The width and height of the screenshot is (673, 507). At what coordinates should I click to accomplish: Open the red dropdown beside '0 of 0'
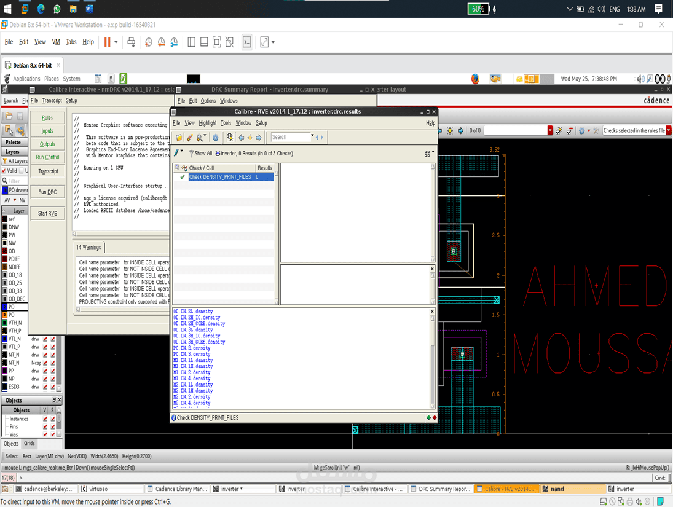[550, 130]
